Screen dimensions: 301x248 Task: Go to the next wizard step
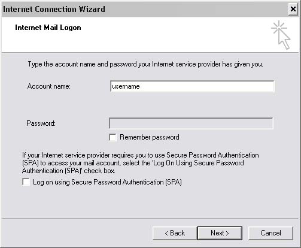(220, 233)
